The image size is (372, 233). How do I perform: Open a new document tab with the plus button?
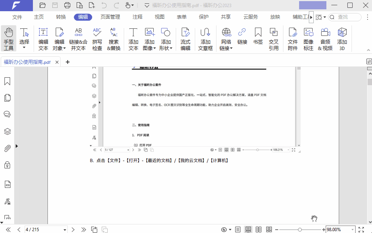pos(67,62)
